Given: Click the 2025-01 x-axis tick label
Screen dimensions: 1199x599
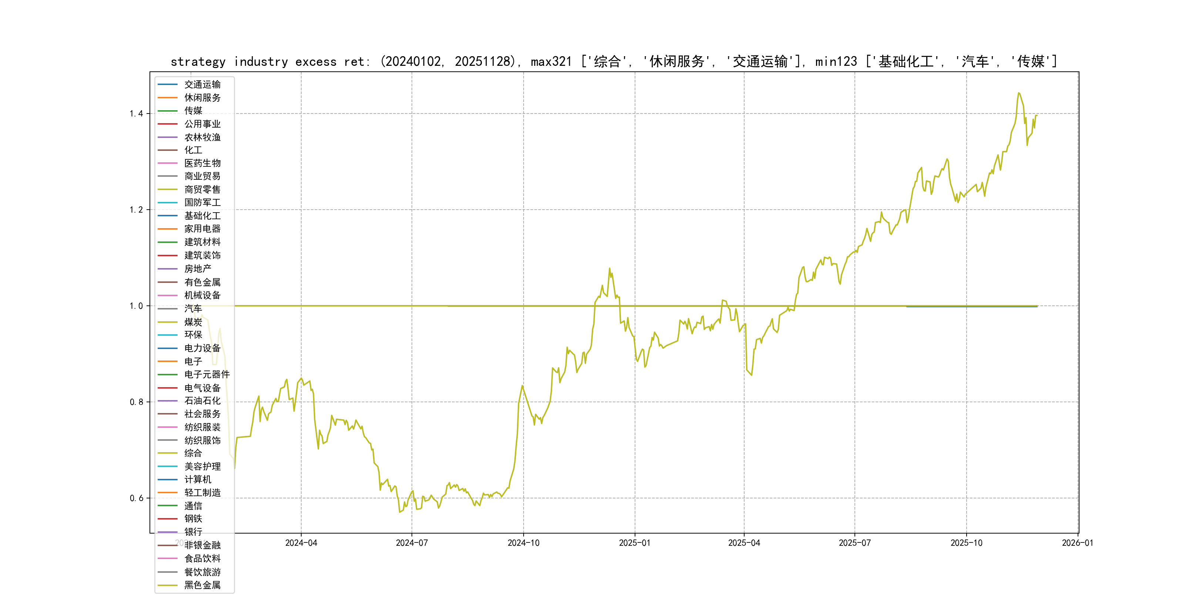Looking at the screenshot, I should tap(634, 543).
